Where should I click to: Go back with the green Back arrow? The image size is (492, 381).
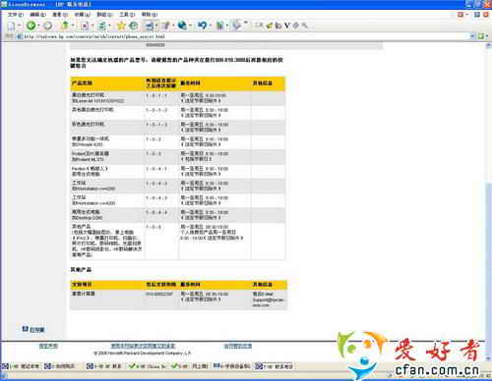(x=31, y=26)
